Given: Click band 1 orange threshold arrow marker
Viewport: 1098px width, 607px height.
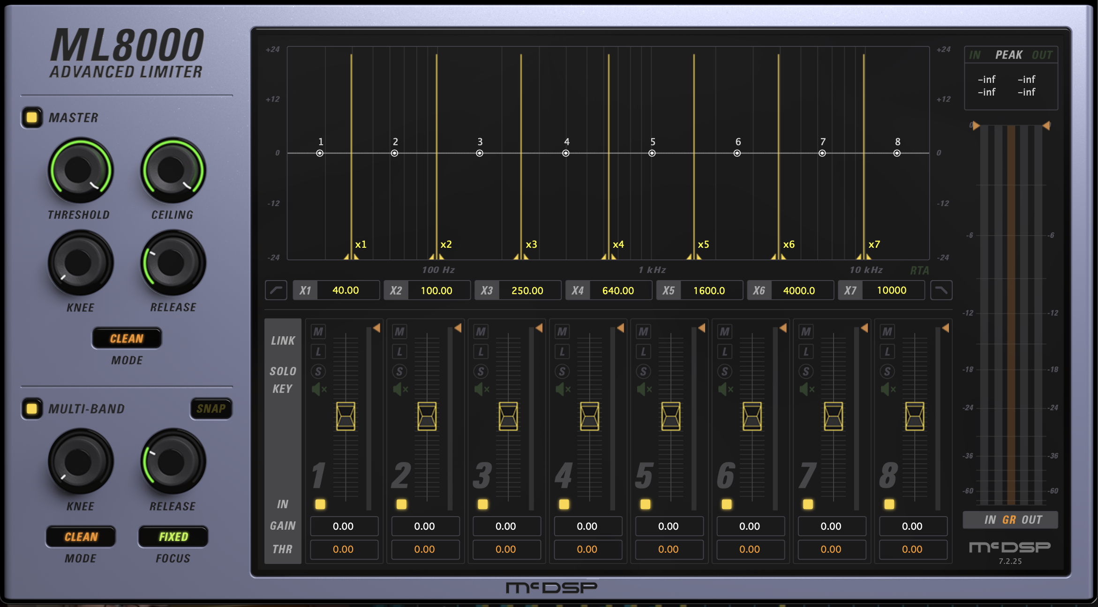Looking at the screenshot, I should 376,328.
